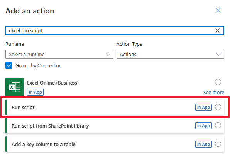The height and width of the screenshot is (158, 230).
Task: Open the Select a runtime dropdown
Action: click(59, 54)
